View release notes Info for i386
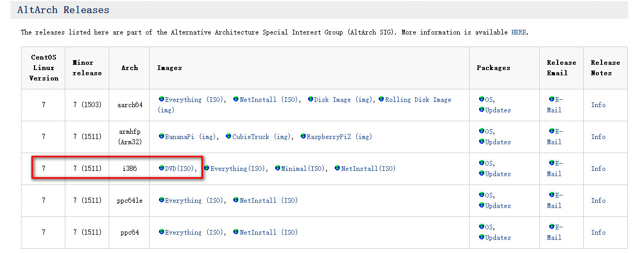Image resolution: width=635 pixels, height=254 pixels. coord(598,169)
